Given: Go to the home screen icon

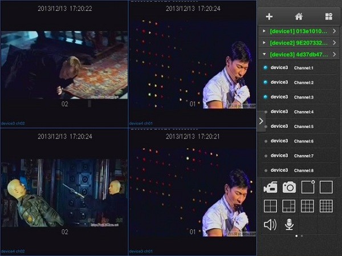Looking at the screenshot, I should point(299,17).
